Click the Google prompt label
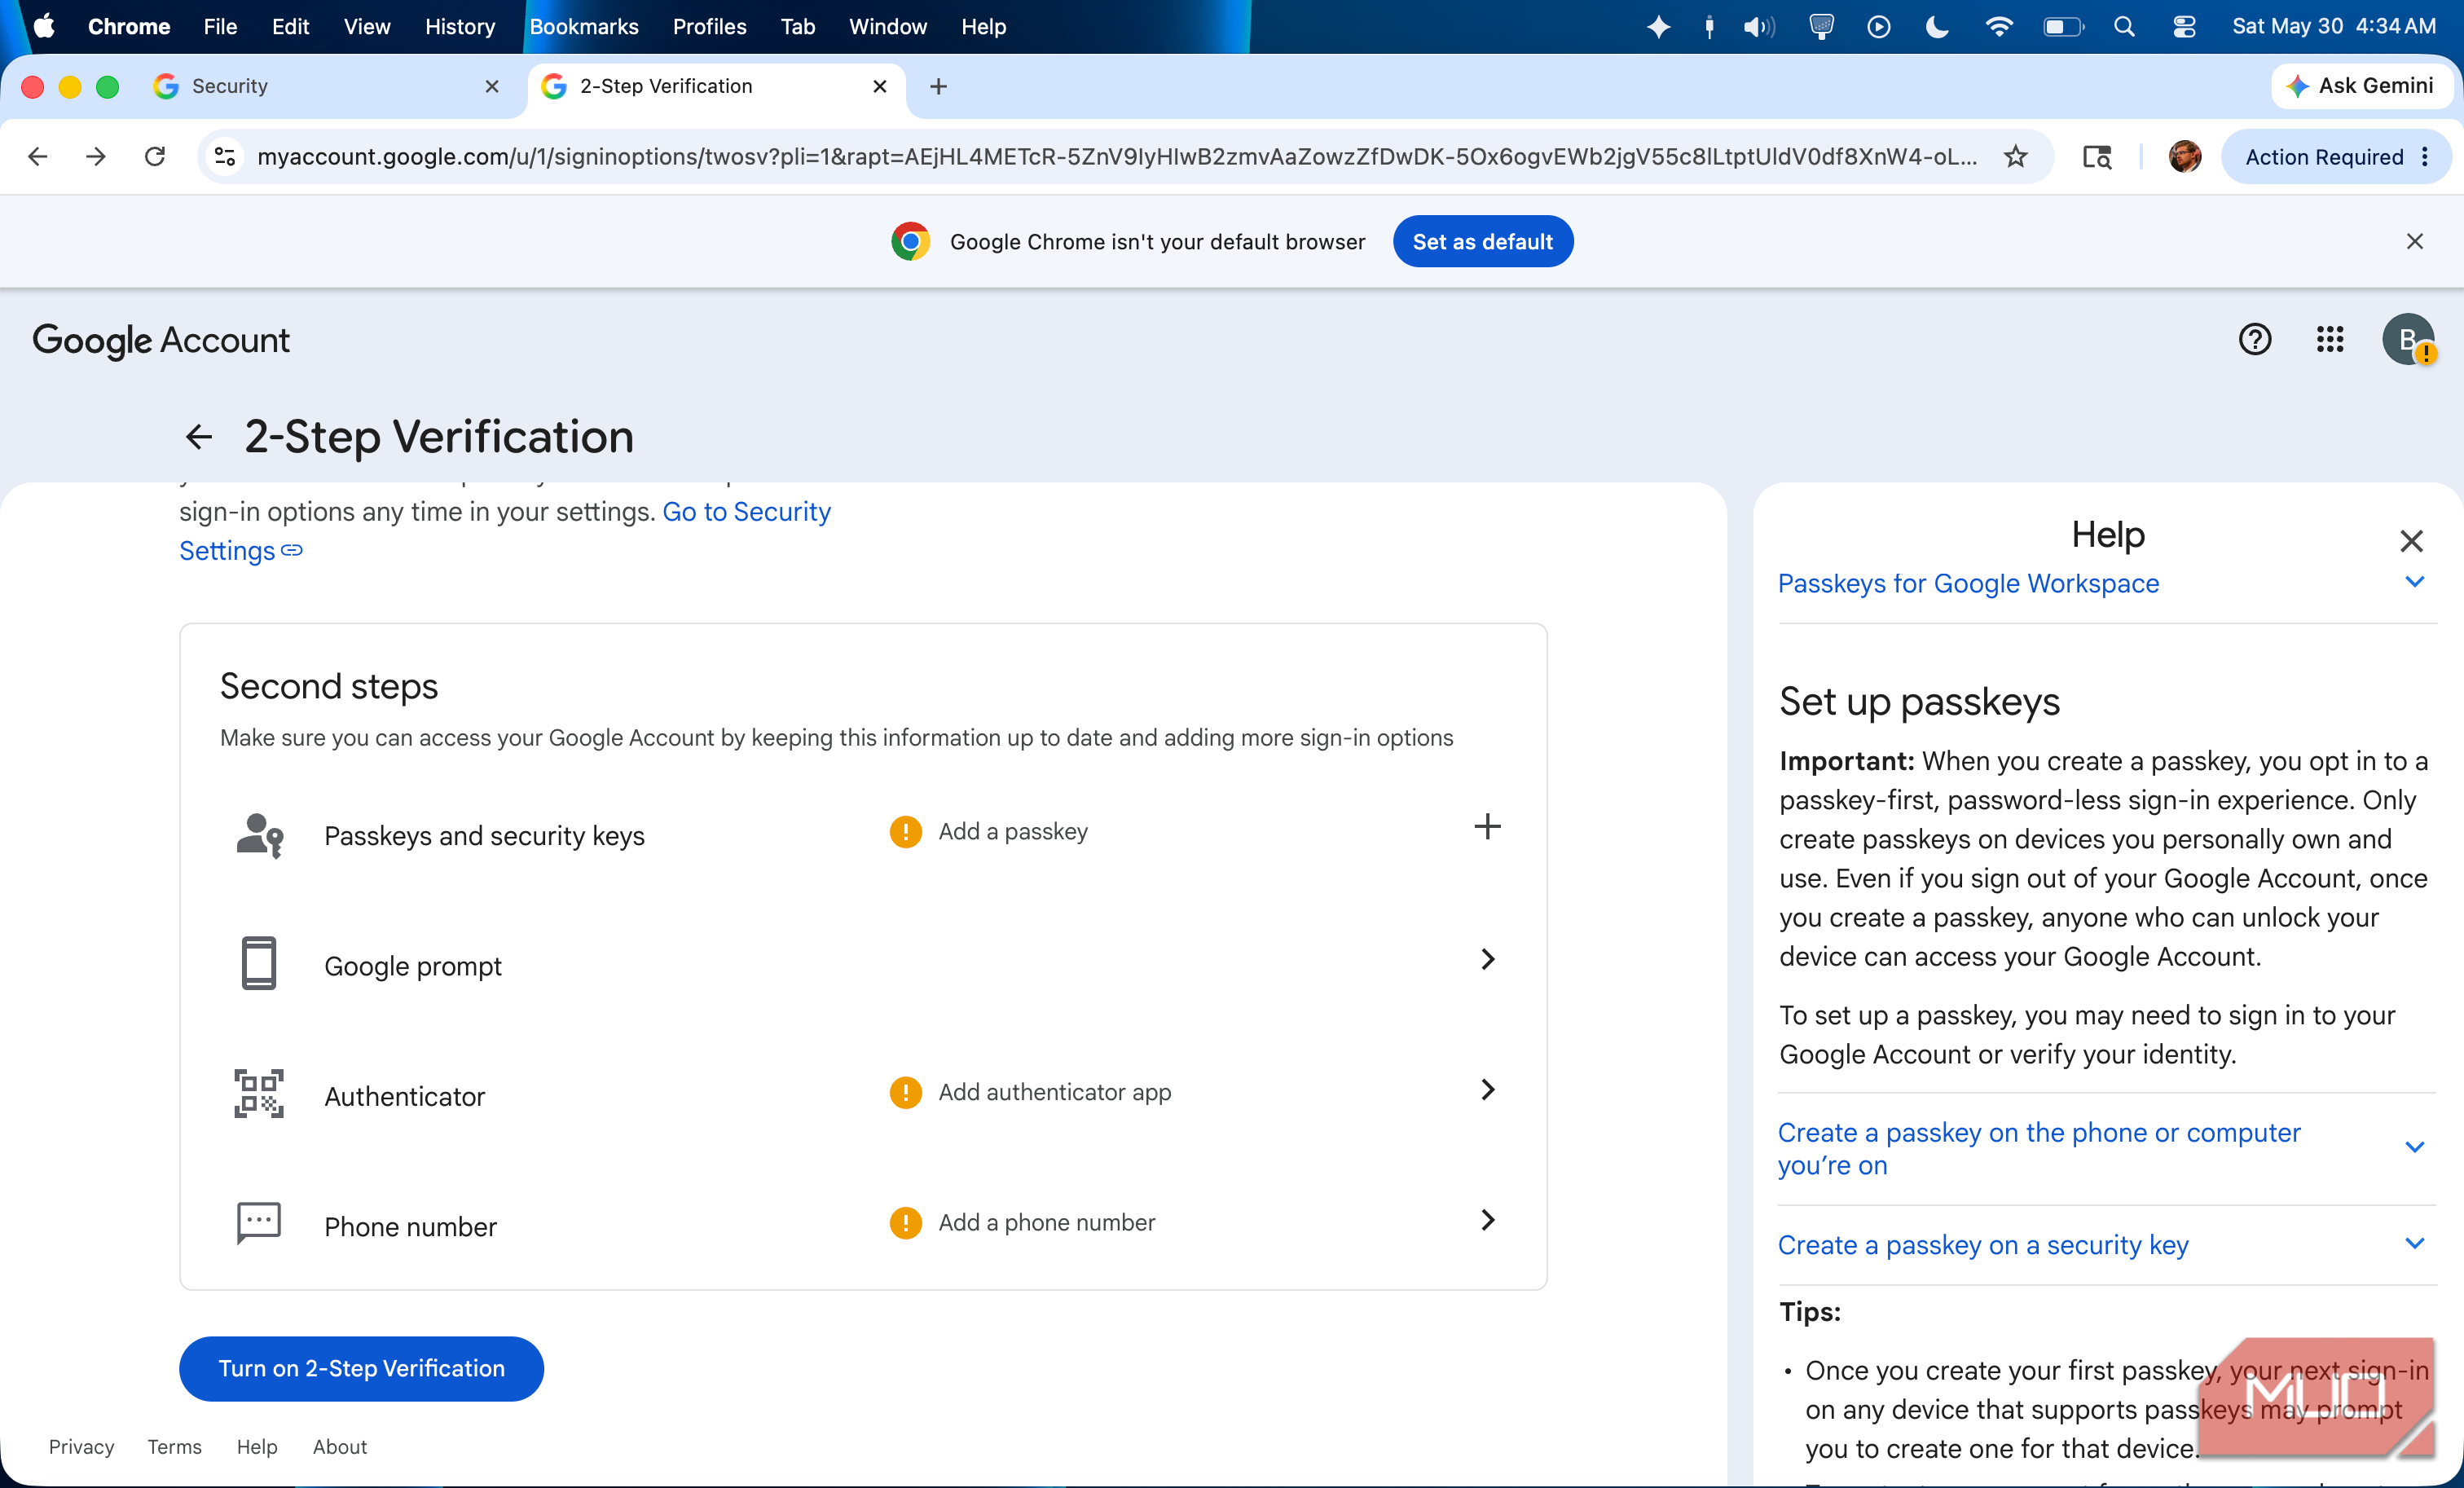Viewport: 2464px width, 1488px height. tap(413, 966)
